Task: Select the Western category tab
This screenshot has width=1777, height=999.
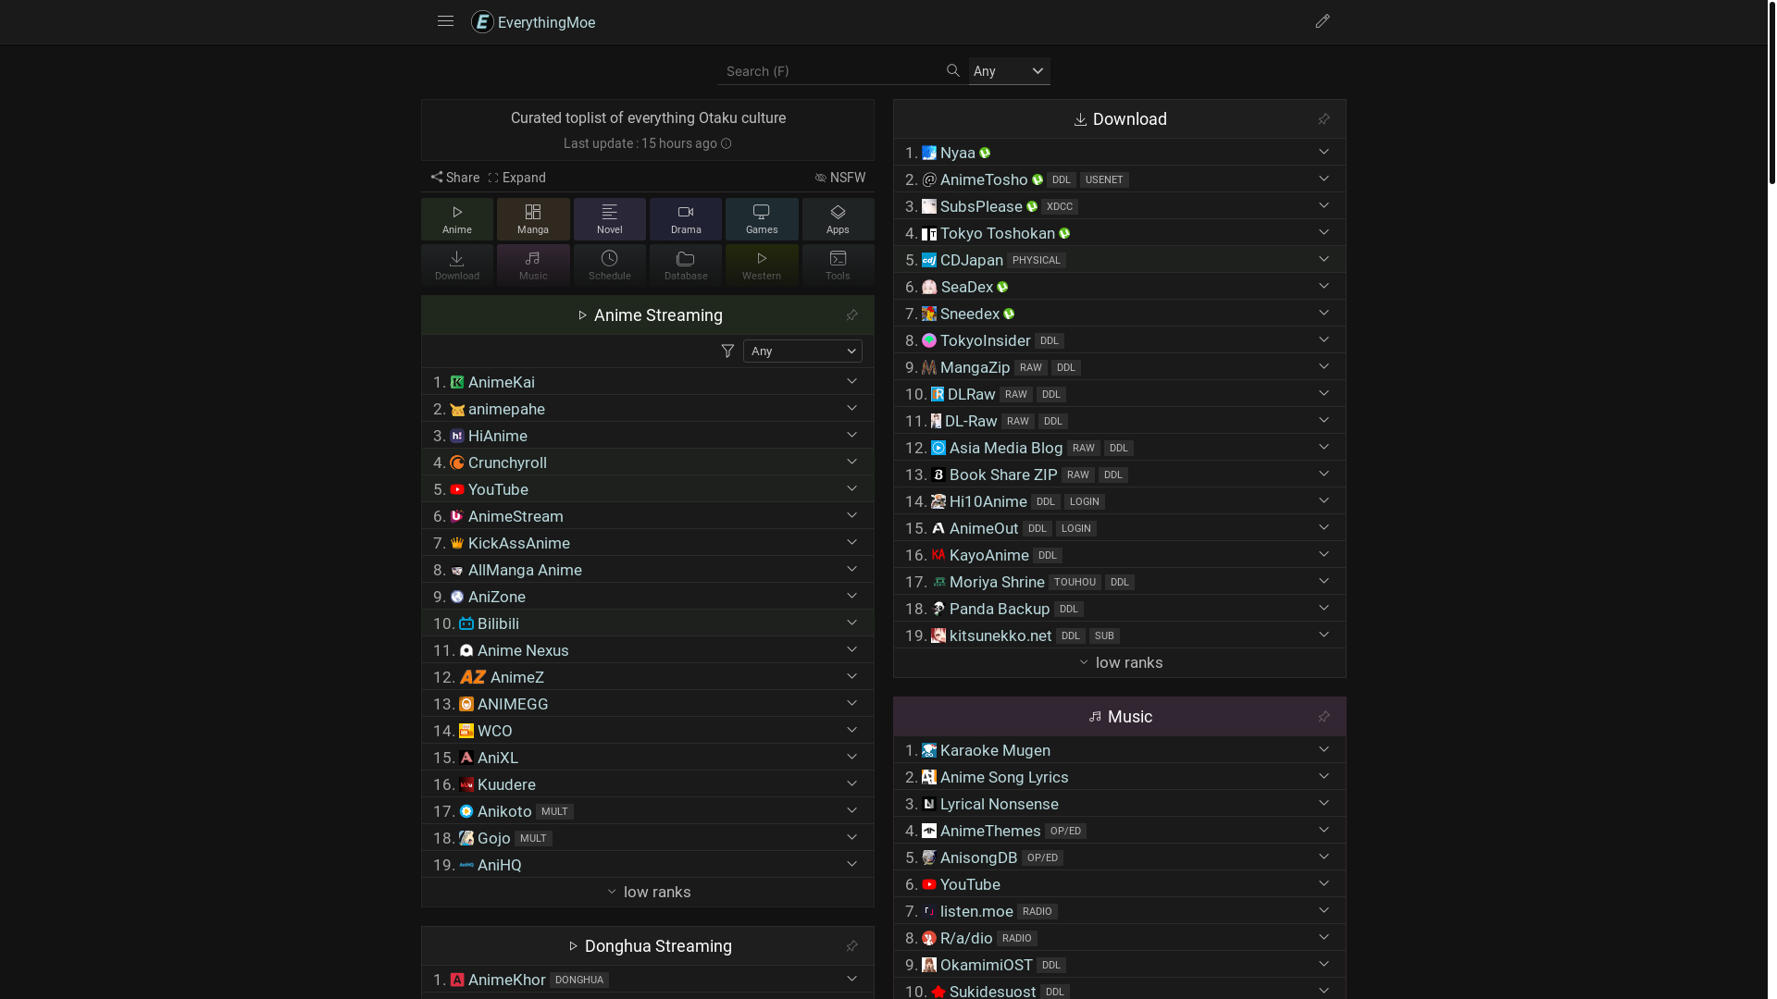Action: pos(762,265)
